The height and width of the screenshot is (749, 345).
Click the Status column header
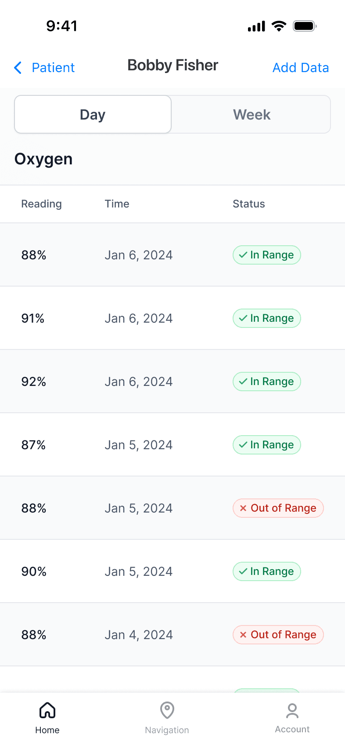point(249,204)
